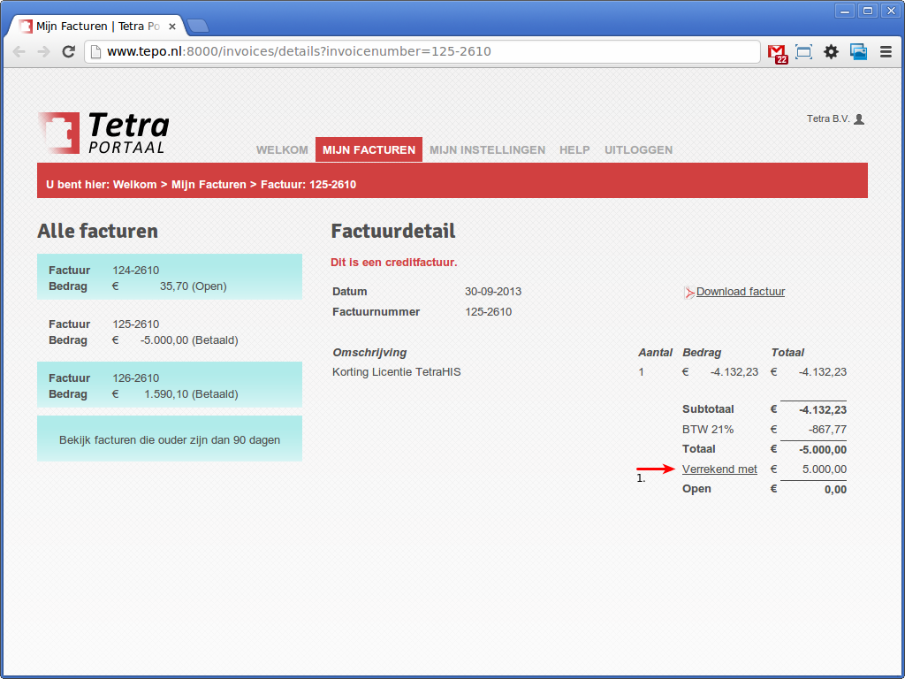The height and width of the screenshot is (679, 905).
Task: Select the Help menu item
Action: pyautogui.click(x=574, y=150)
